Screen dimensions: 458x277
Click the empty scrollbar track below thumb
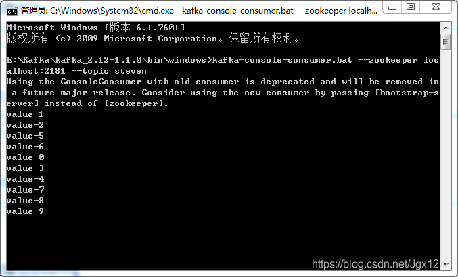coord(446,155)
